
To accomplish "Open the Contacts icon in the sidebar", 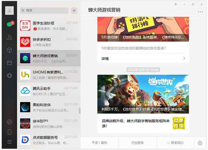I will pyautogui.click(x=9, y=37).
